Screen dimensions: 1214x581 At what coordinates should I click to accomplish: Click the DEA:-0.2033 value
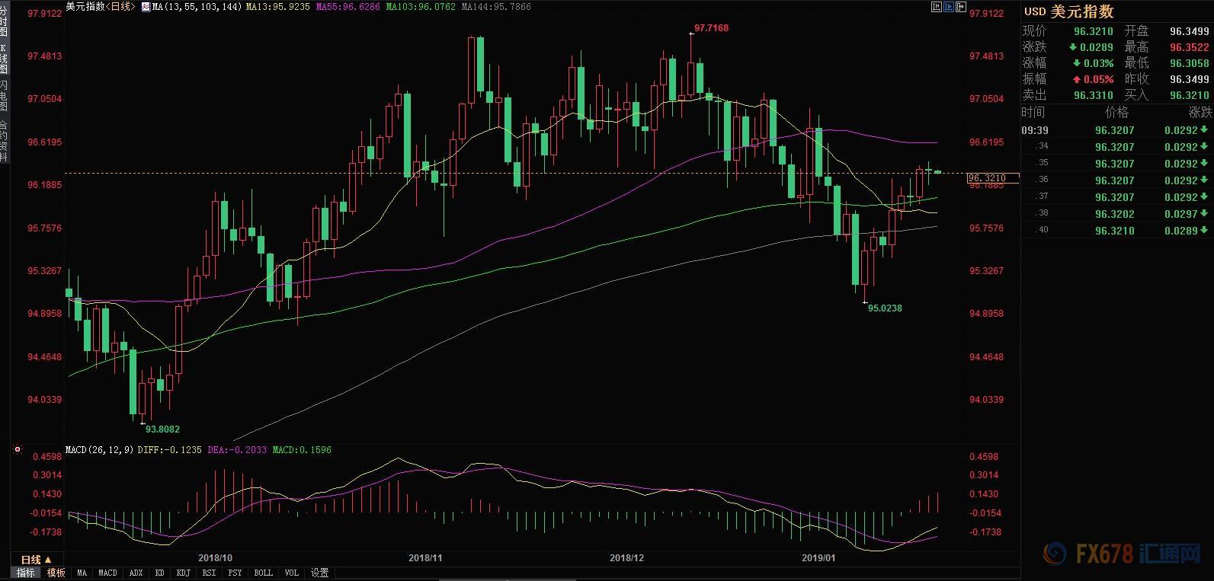tap(237, 450)
